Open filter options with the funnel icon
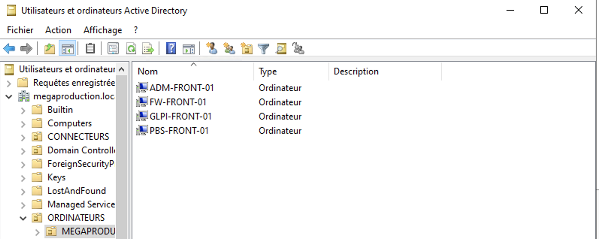 pos(264,48)
